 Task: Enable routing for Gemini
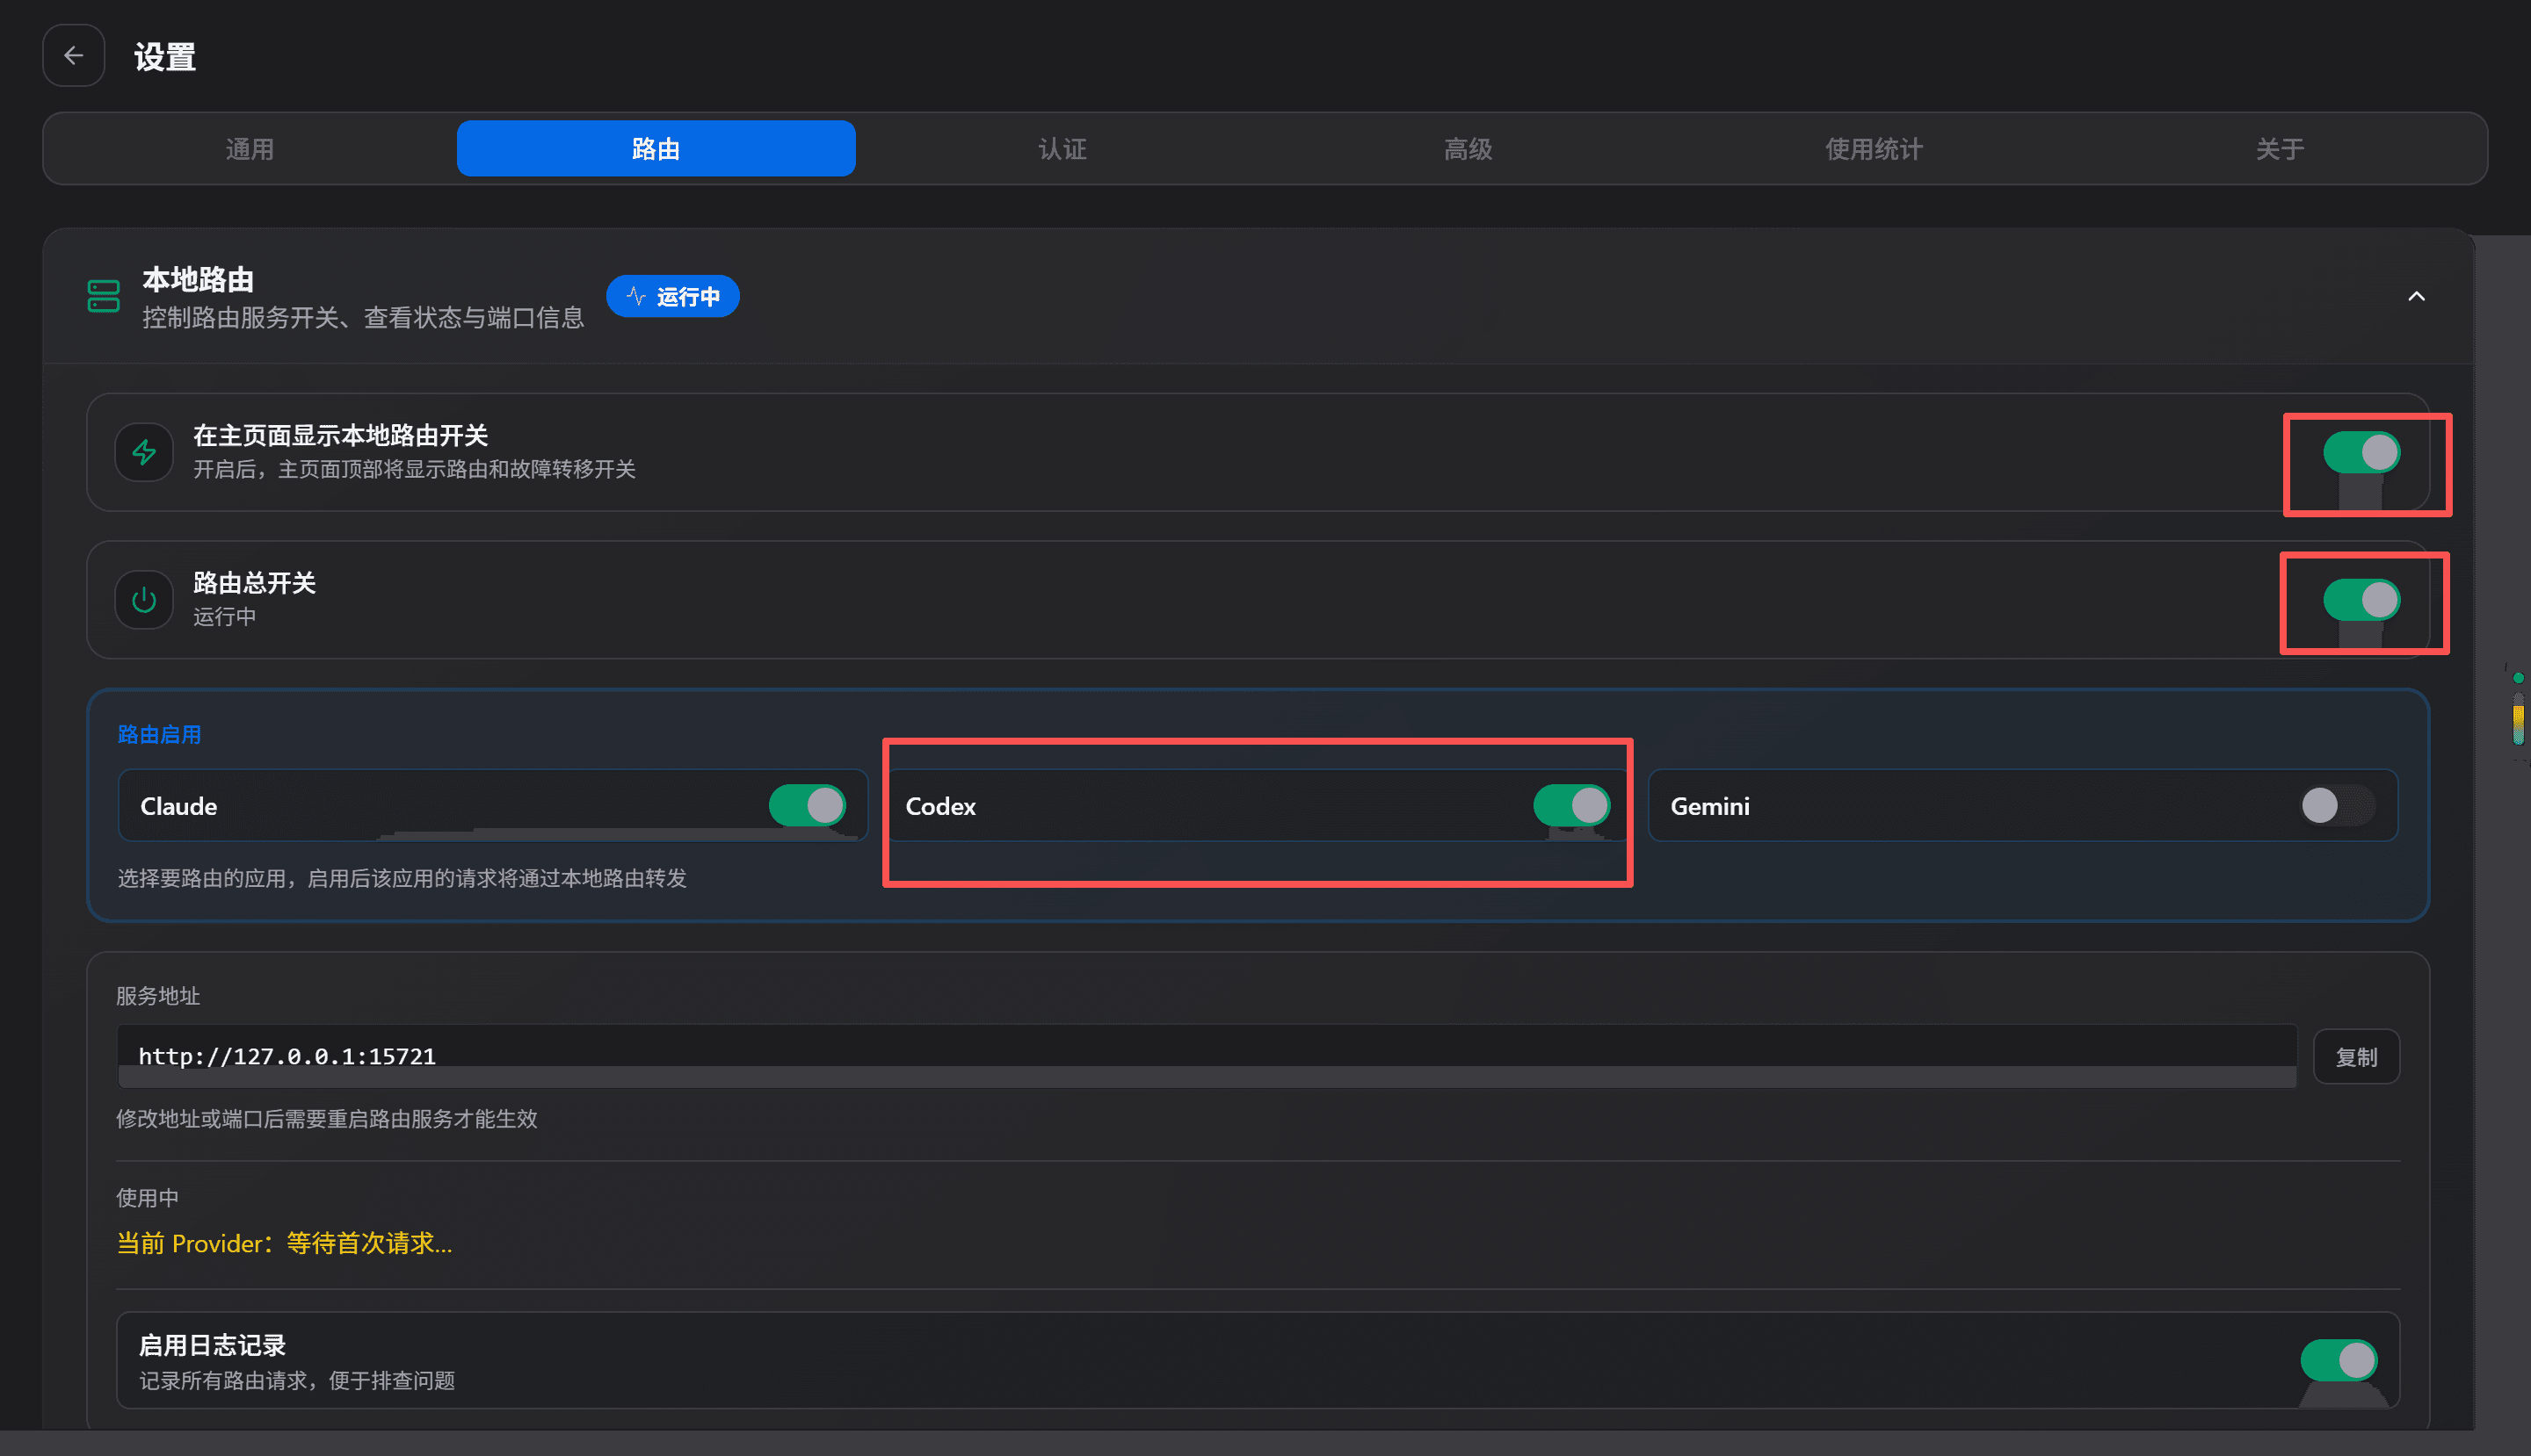click(x=2337, y=805)
